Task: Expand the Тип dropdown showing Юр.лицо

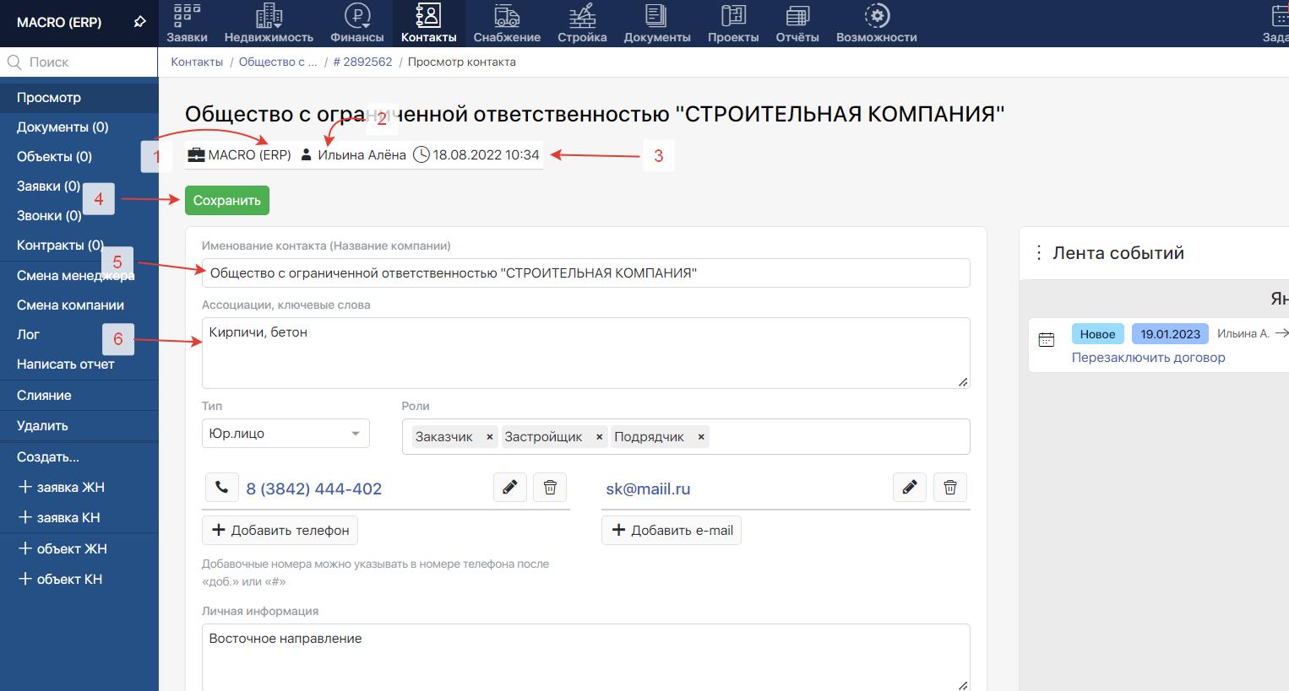Action: [x=286, y=434]
